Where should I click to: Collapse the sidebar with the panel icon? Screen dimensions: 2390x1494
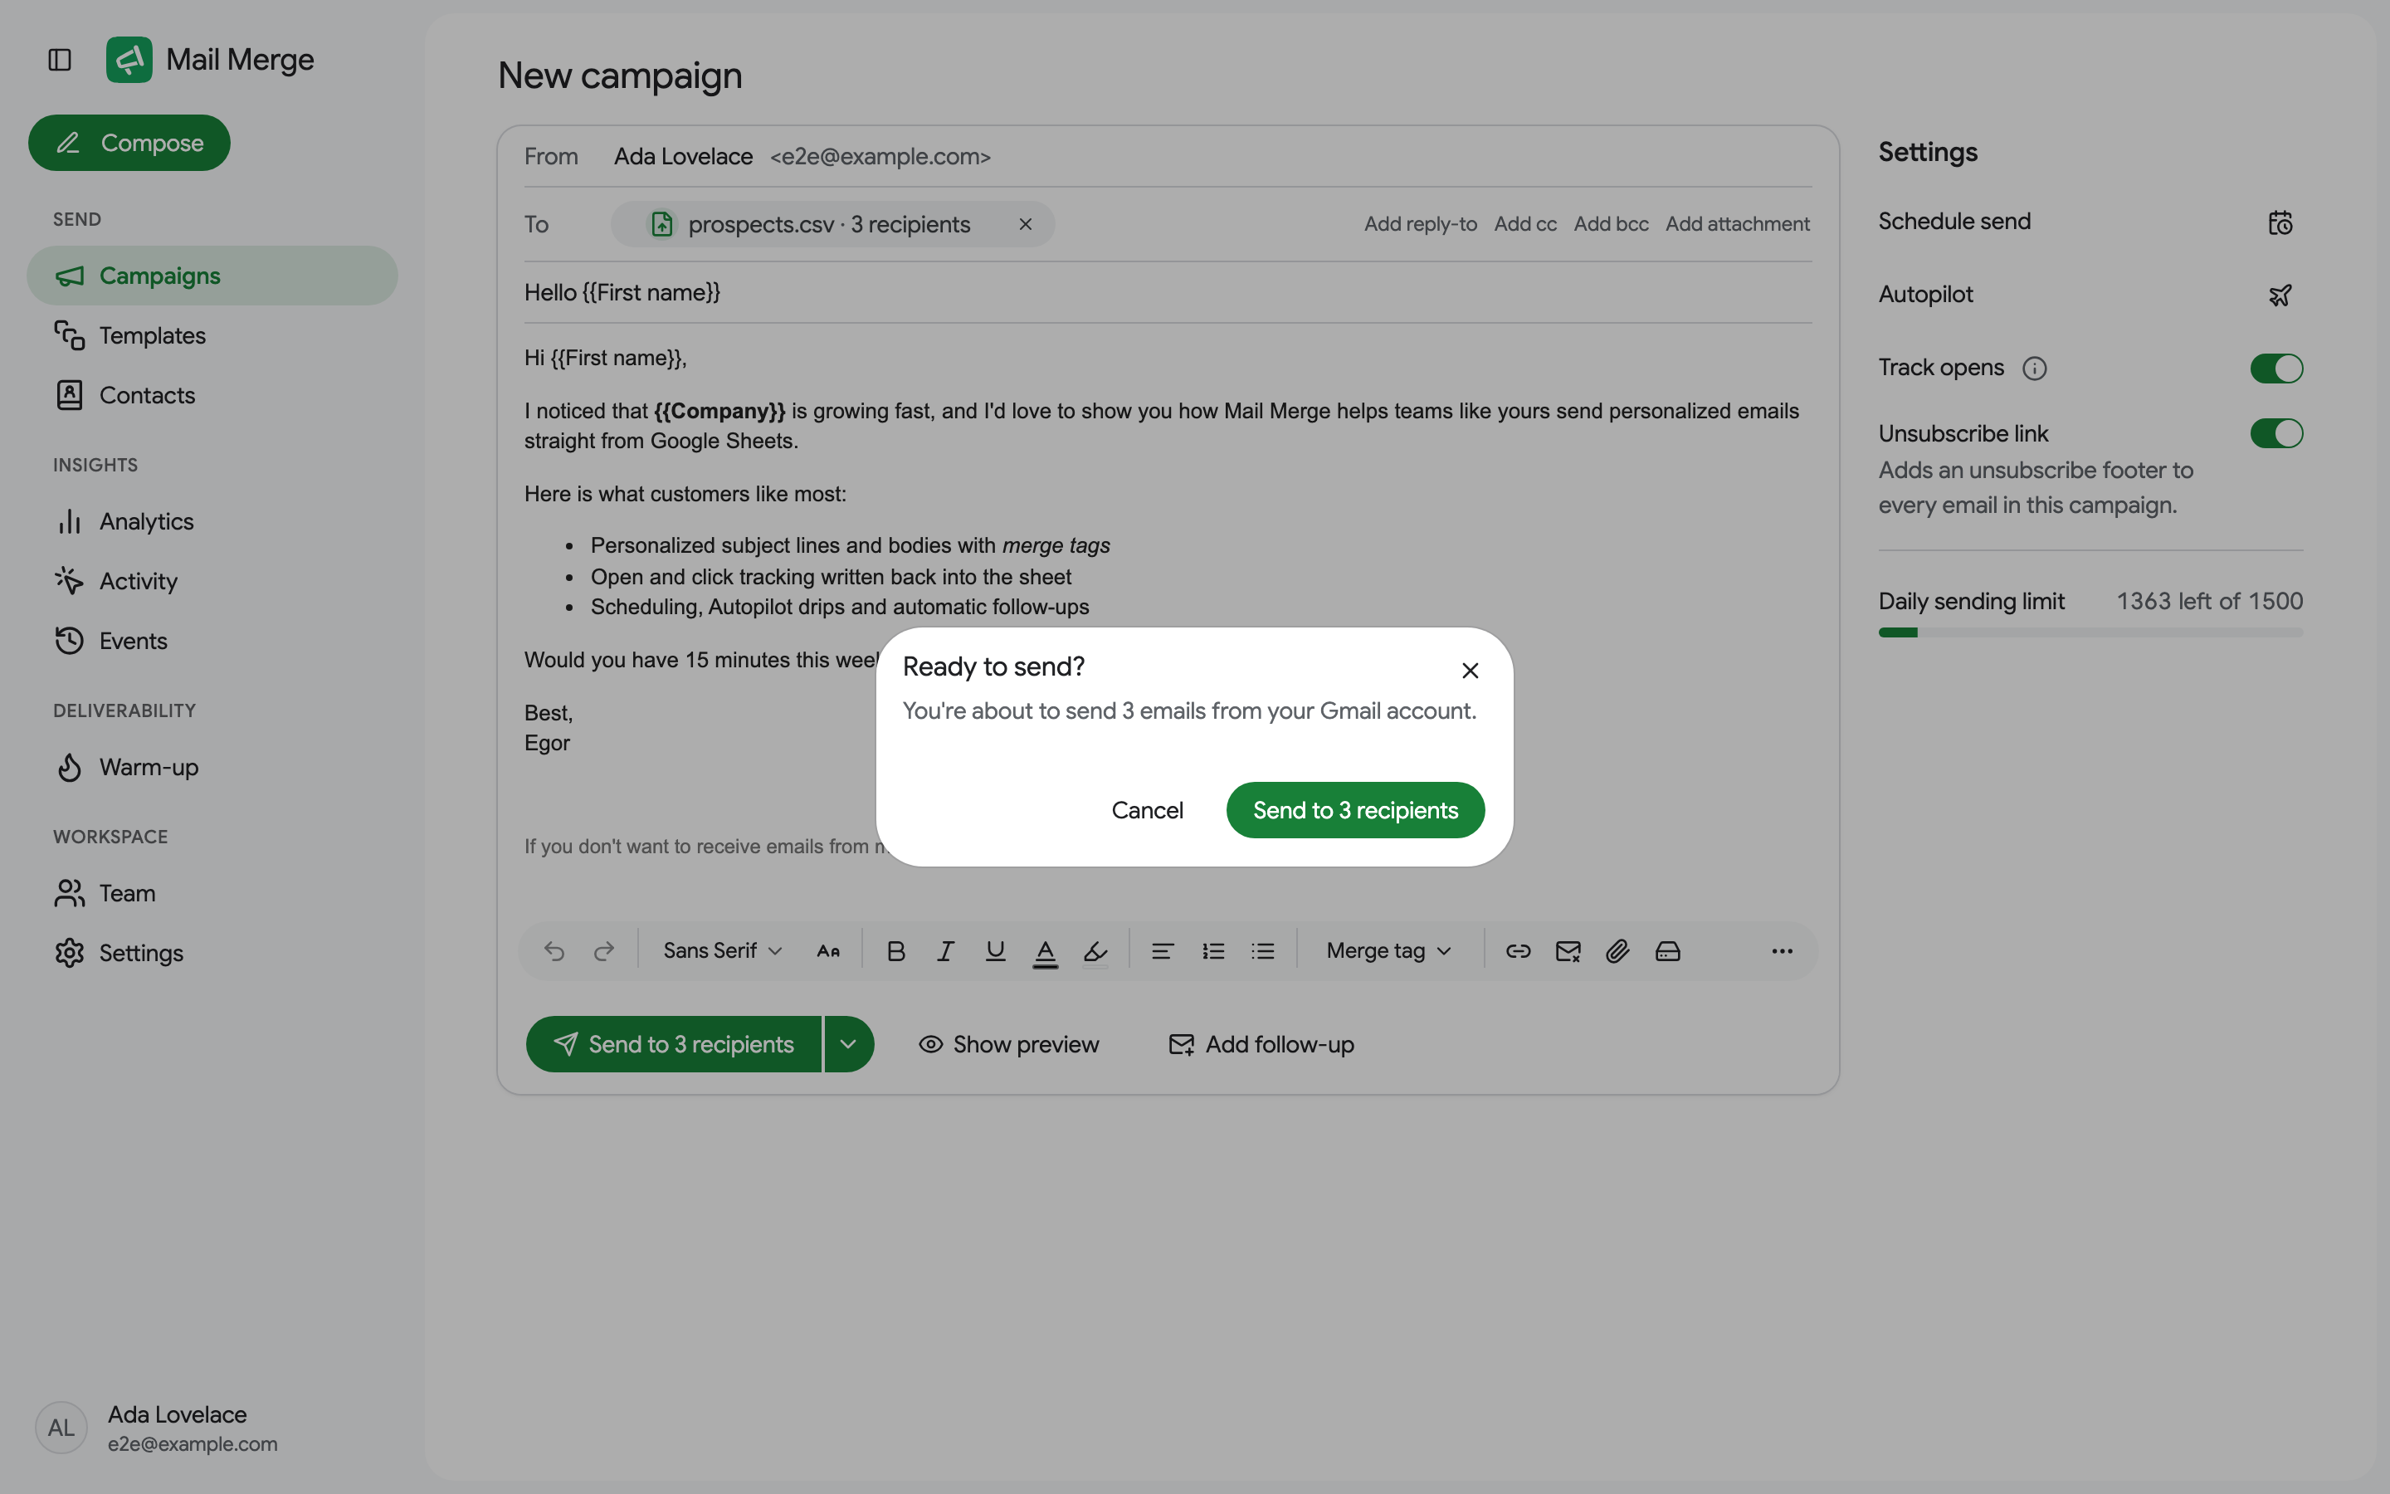pyautogui.click(x=59, y=61)
